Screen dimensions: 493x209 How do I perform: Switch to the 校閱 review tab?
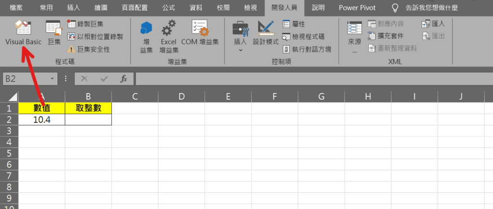(x=223, y=8)
